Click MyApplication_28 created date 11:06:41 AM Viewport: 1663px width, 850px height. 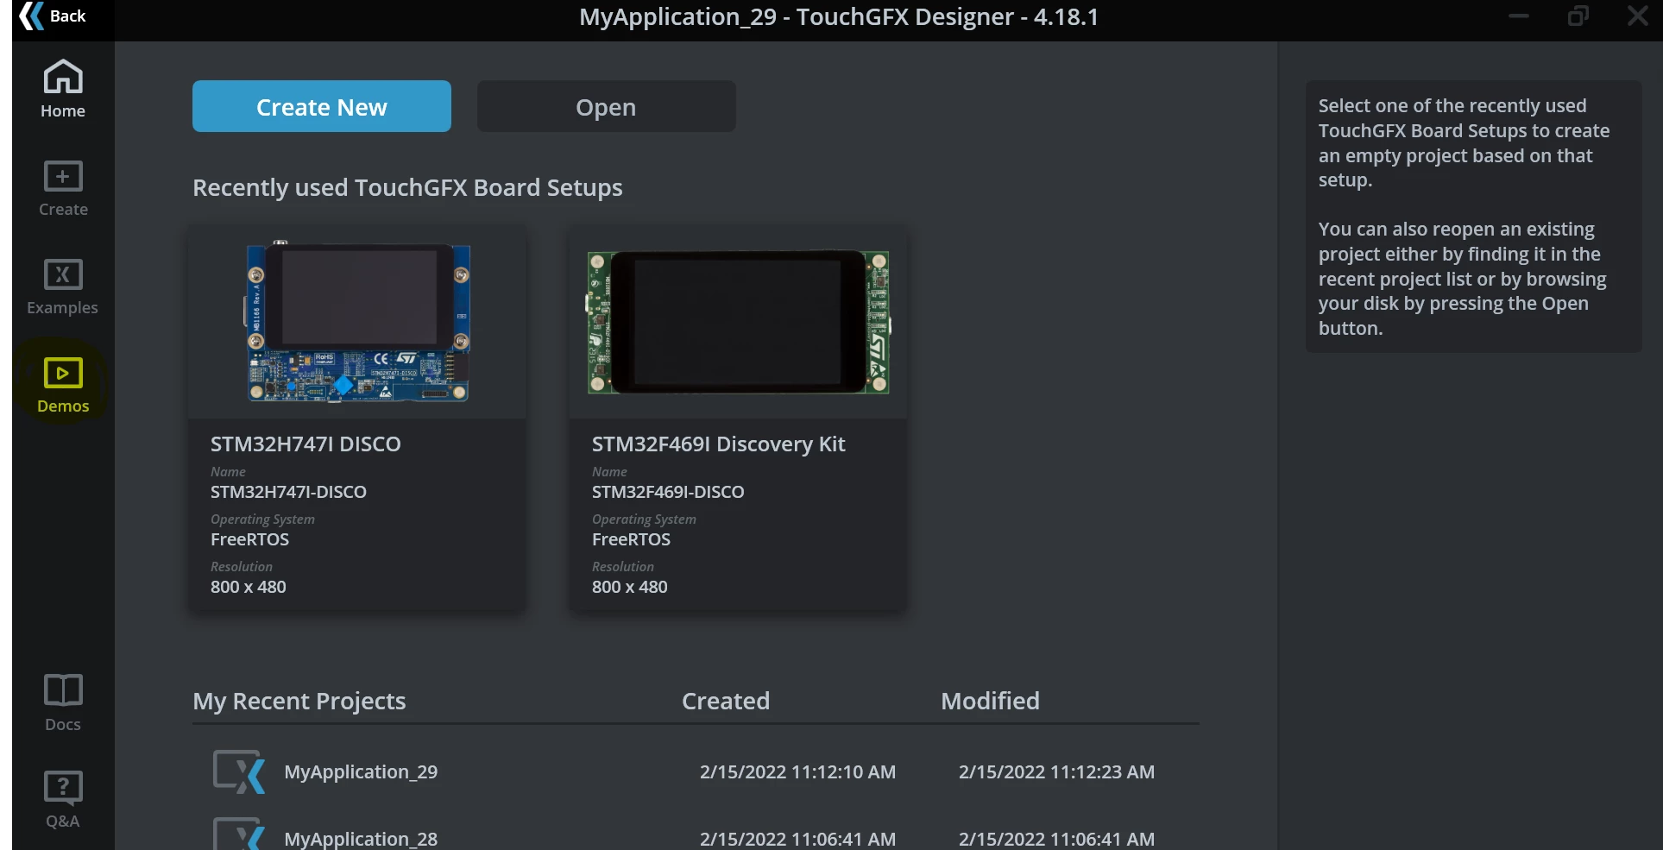click(797, 839)
